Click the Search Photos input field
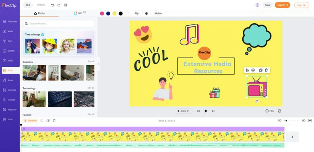This screenshot has width=314, height=152. (x=58, y=24)
